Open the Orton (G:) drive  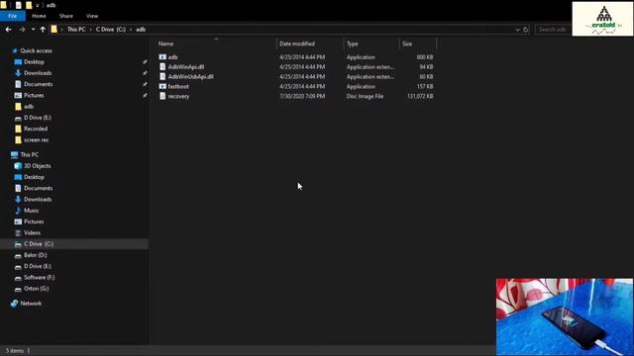click(36, 289)
